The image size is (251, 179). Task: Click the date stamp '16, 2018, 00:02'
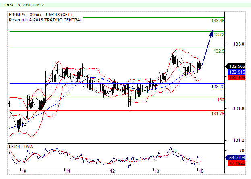(29, 5)
